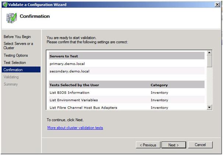Go to the Before You Begin step
Viewport: 223px width, 155px height.
pyautogui.click(x=17, y=37)
